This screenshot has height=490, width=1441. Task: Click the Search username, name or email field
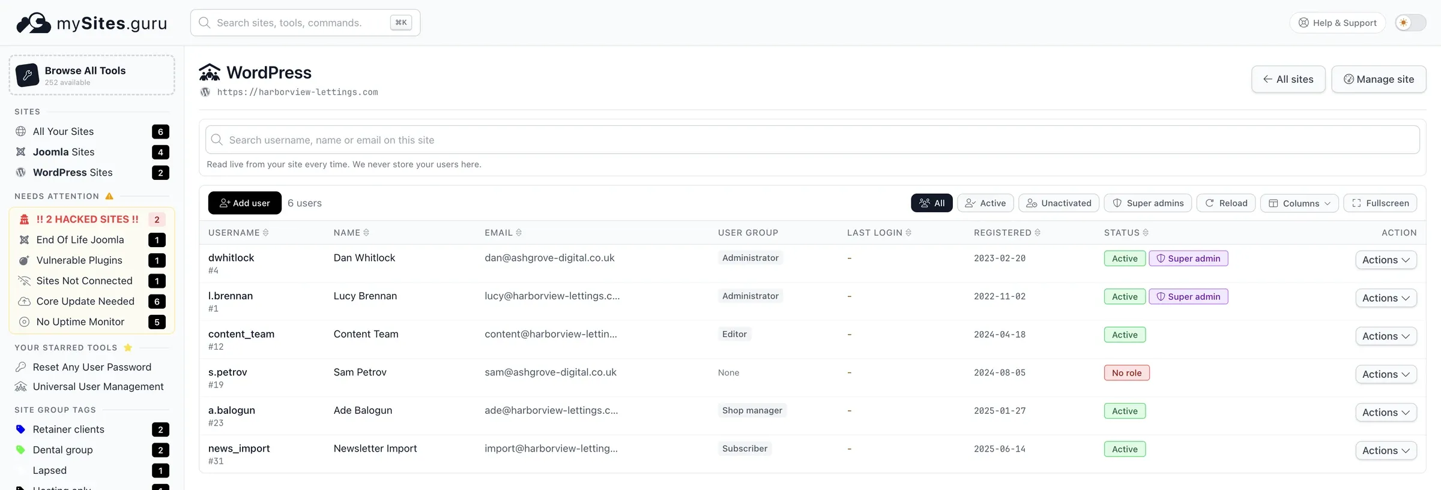tap(812, 140)
